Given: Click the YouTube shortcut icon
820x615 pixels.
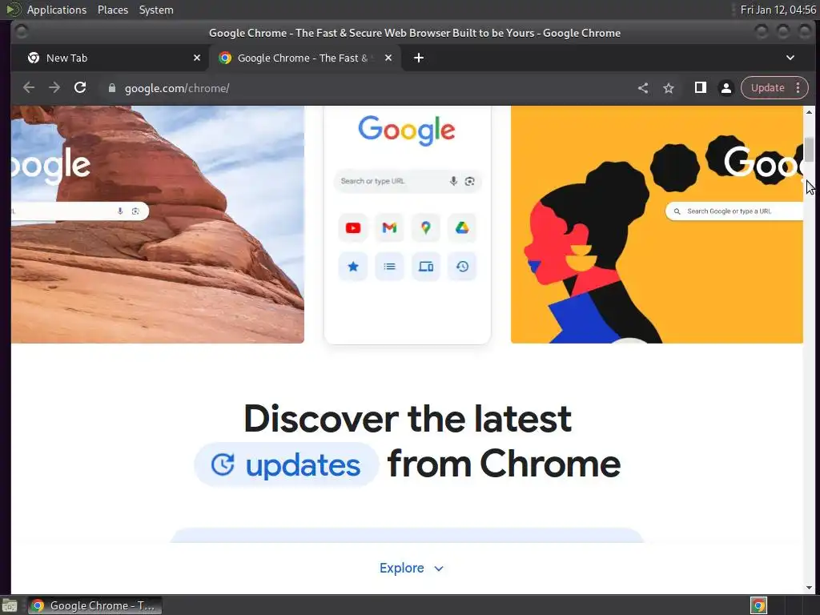Looking at the screenshot, I should [353, 228].
